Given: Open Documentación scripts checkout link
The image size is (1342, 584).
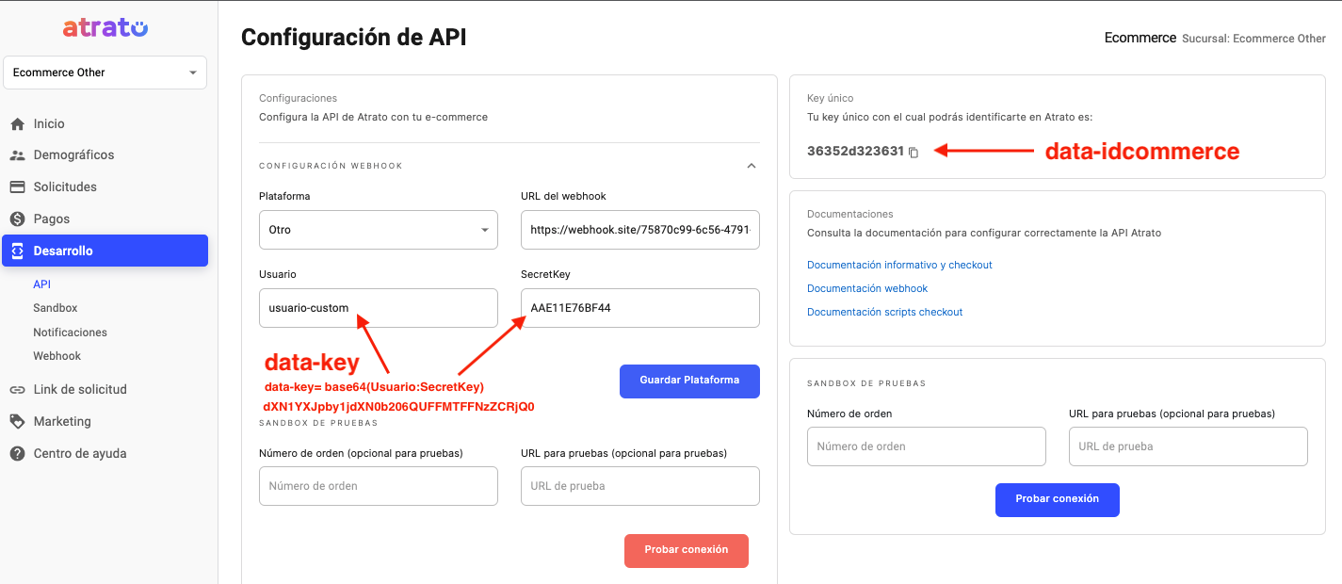Looking at the screenshot, I should click(885, 312).
